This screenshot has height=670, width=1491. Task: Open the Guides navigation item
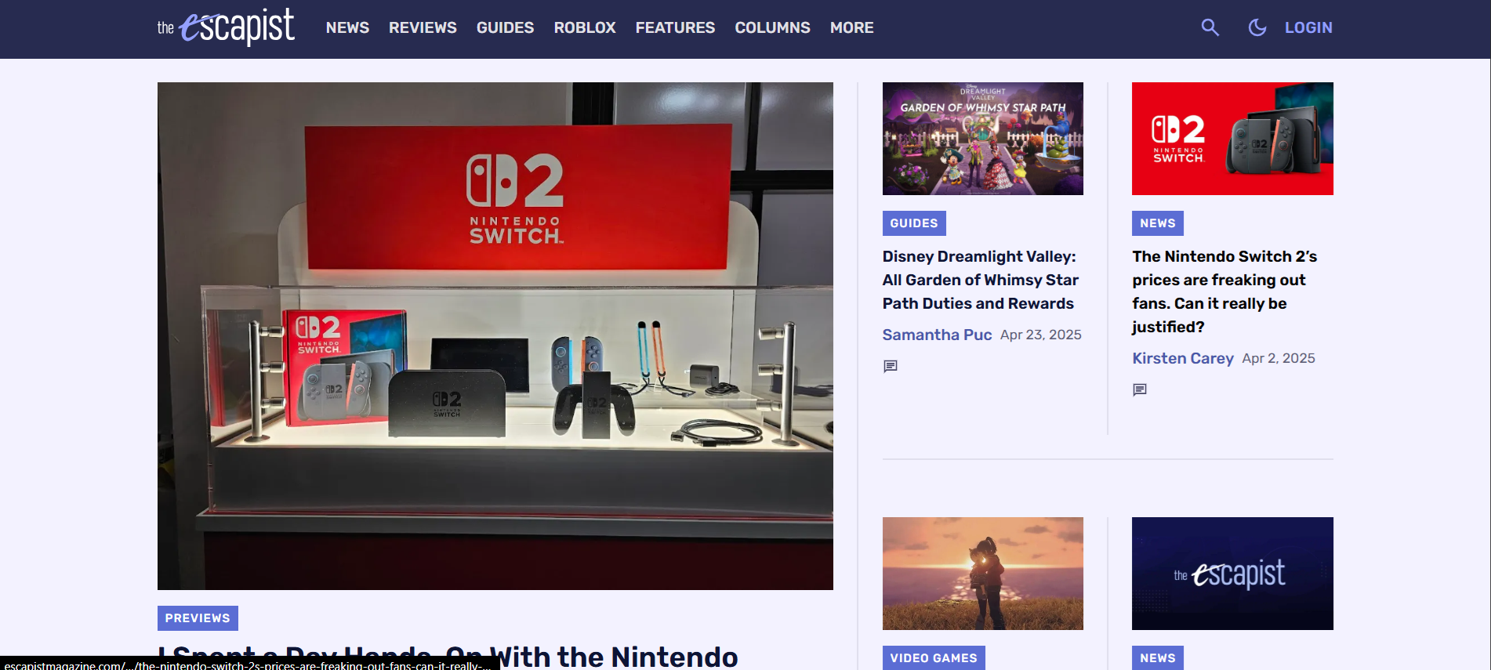(505, 27)
